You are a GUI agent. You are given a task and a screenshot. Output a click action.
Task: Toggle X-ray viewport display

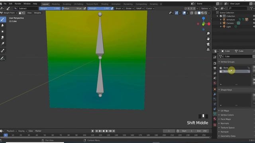click(192, 13)
